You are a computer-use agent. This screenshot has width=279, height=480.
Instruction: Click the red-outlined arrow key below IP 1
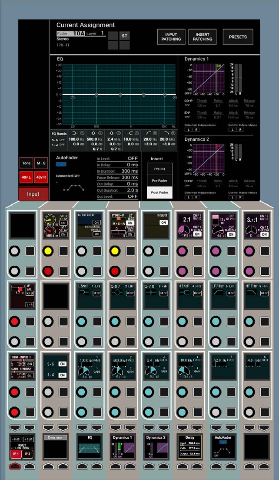coord(15,466)
